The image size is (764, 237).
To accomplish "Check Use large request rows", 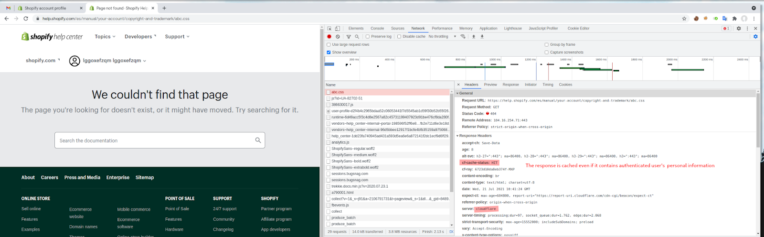I will 329,45.
